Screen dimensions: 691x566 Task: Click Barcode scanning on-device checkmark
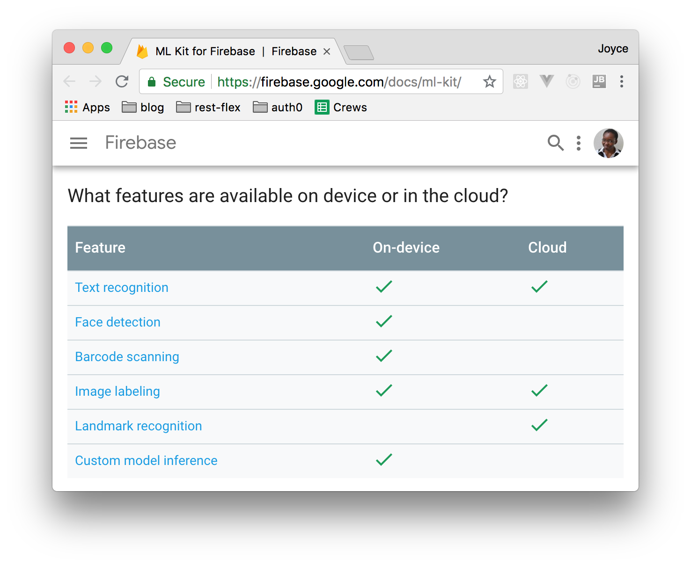click(x=384, y=356)
